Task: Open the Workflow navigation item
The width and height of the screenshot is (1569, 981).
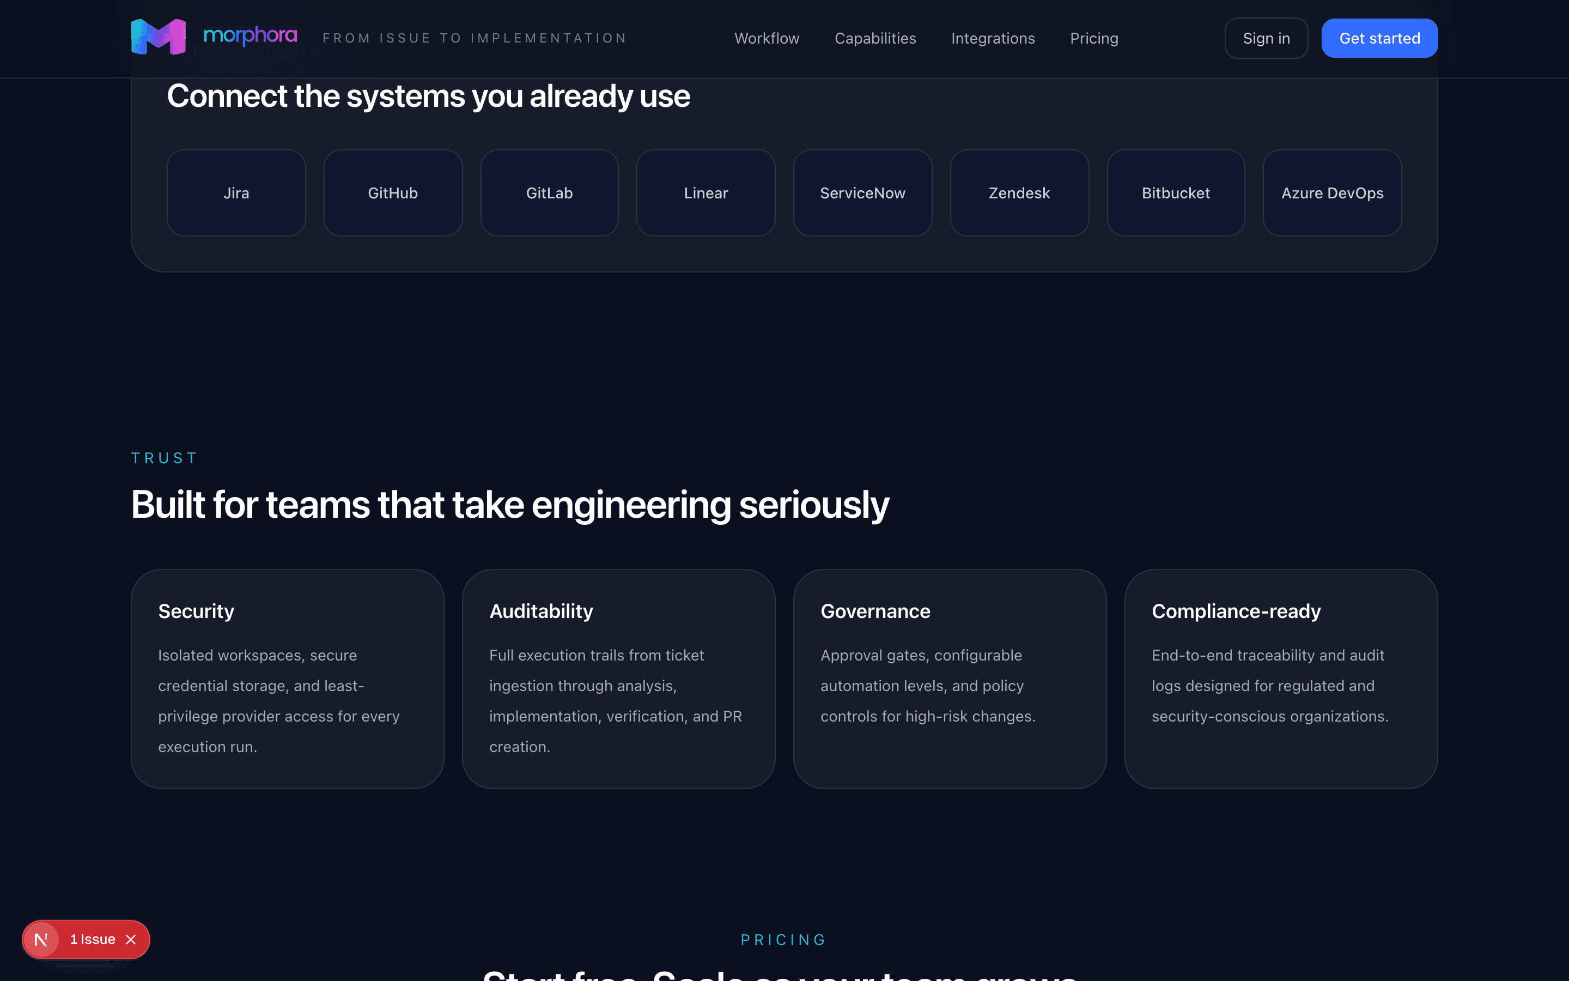Action: click(x=767, y=38)
